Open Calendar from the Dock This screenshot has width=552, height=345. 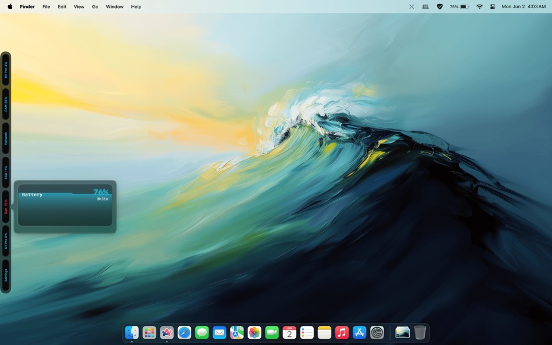[x=289, y=332]
